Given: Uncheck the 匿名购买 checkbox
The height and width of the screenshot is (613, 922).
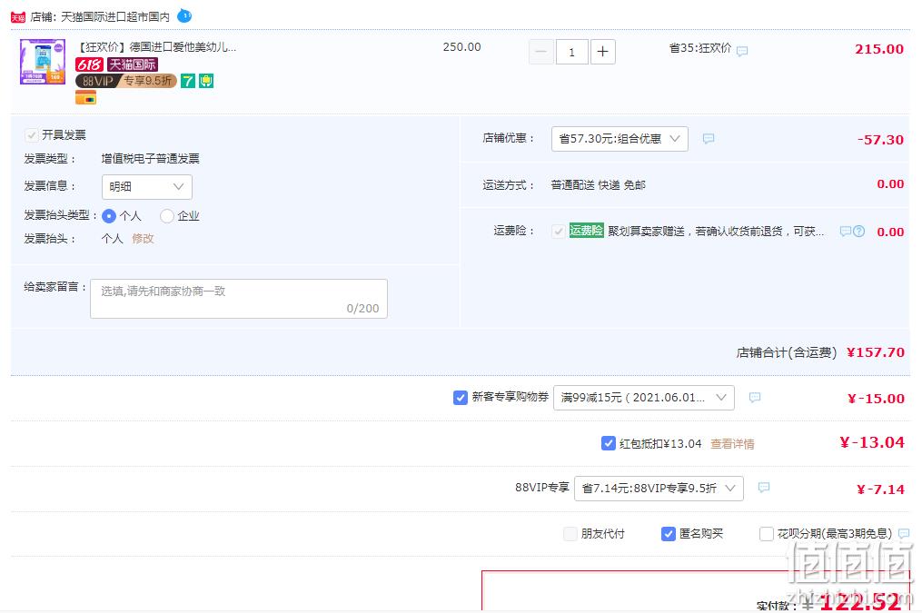Looking at the screenshot, I should click(669, 534).
